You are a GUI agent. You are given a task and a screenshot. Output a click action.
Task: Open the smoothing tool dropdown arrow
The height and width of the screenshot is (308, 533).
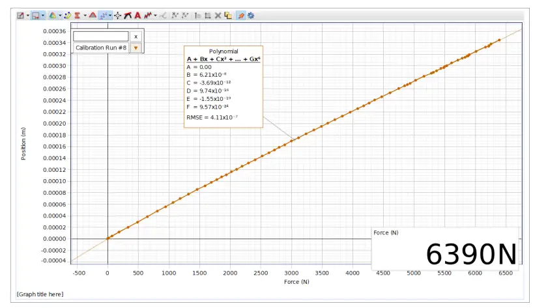pyautogui.click(x=155, y=16)
